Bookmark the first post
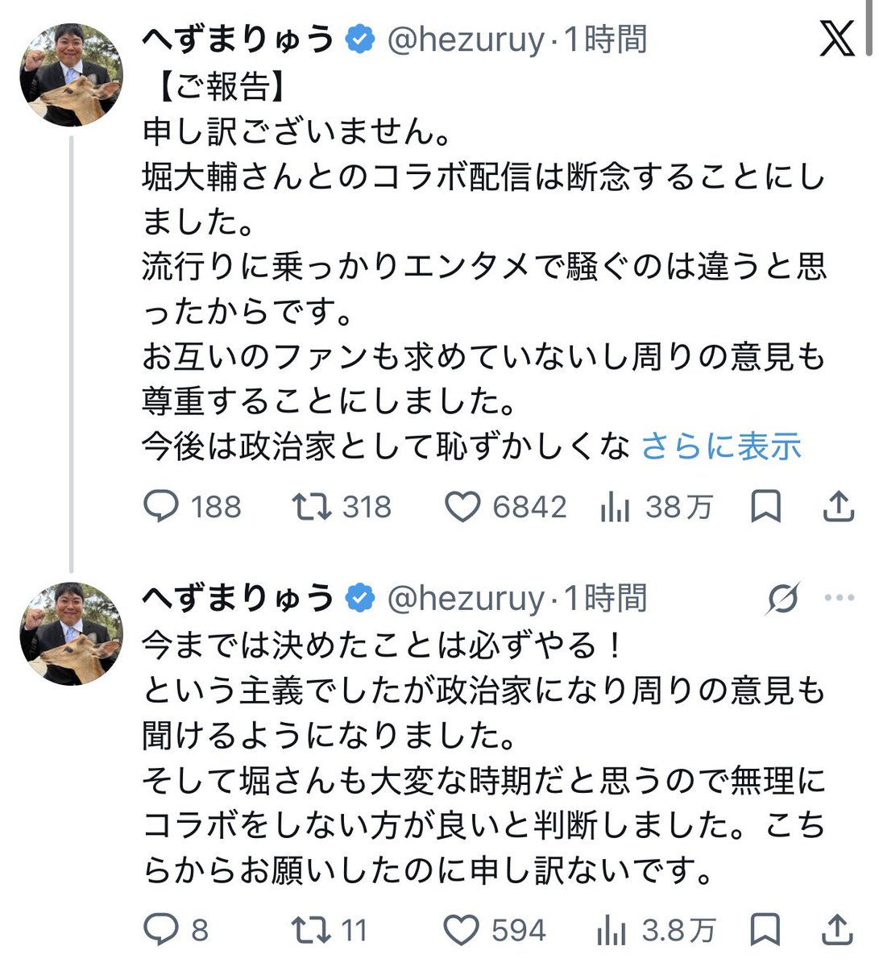The image size is (879, 967). coord(765,507)
